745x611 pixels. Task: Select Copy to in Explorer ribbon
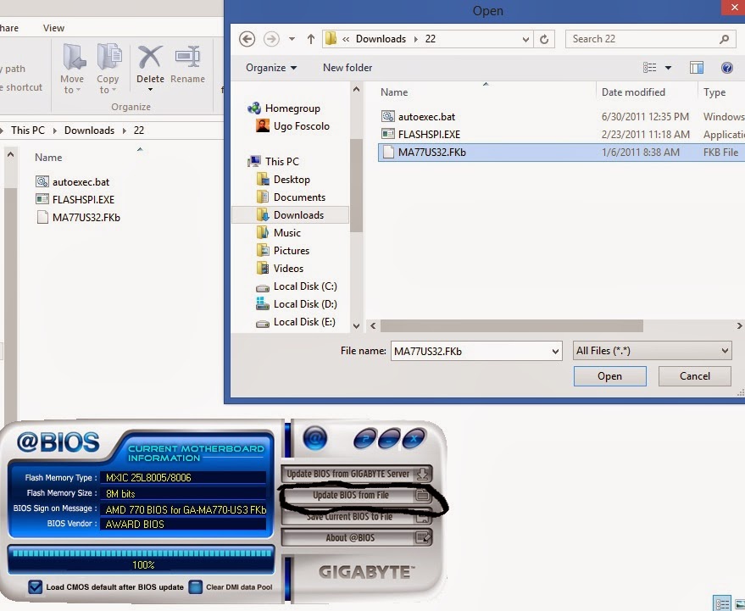(108, 69)
